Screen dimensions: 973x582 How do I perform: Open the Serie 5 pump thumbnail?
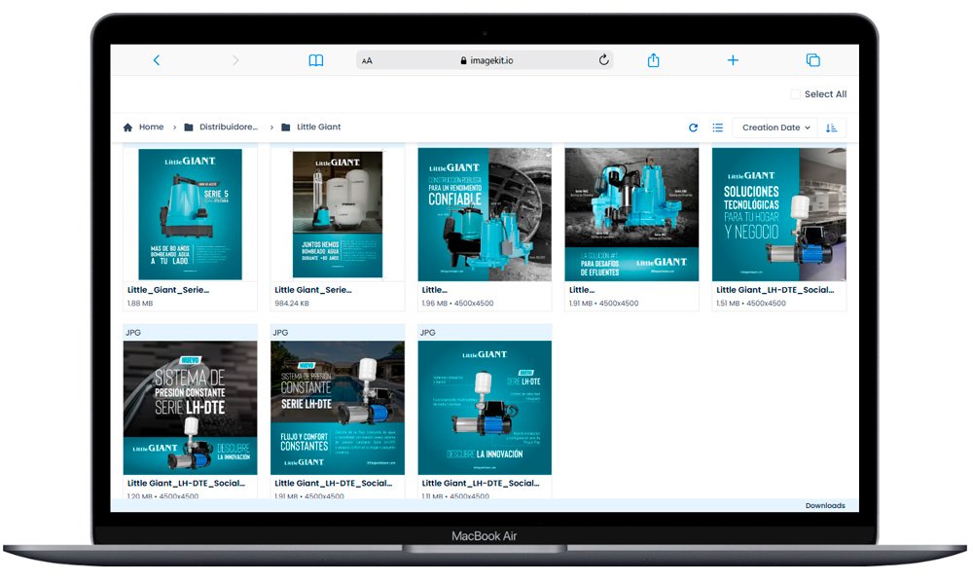pos(190,214)
